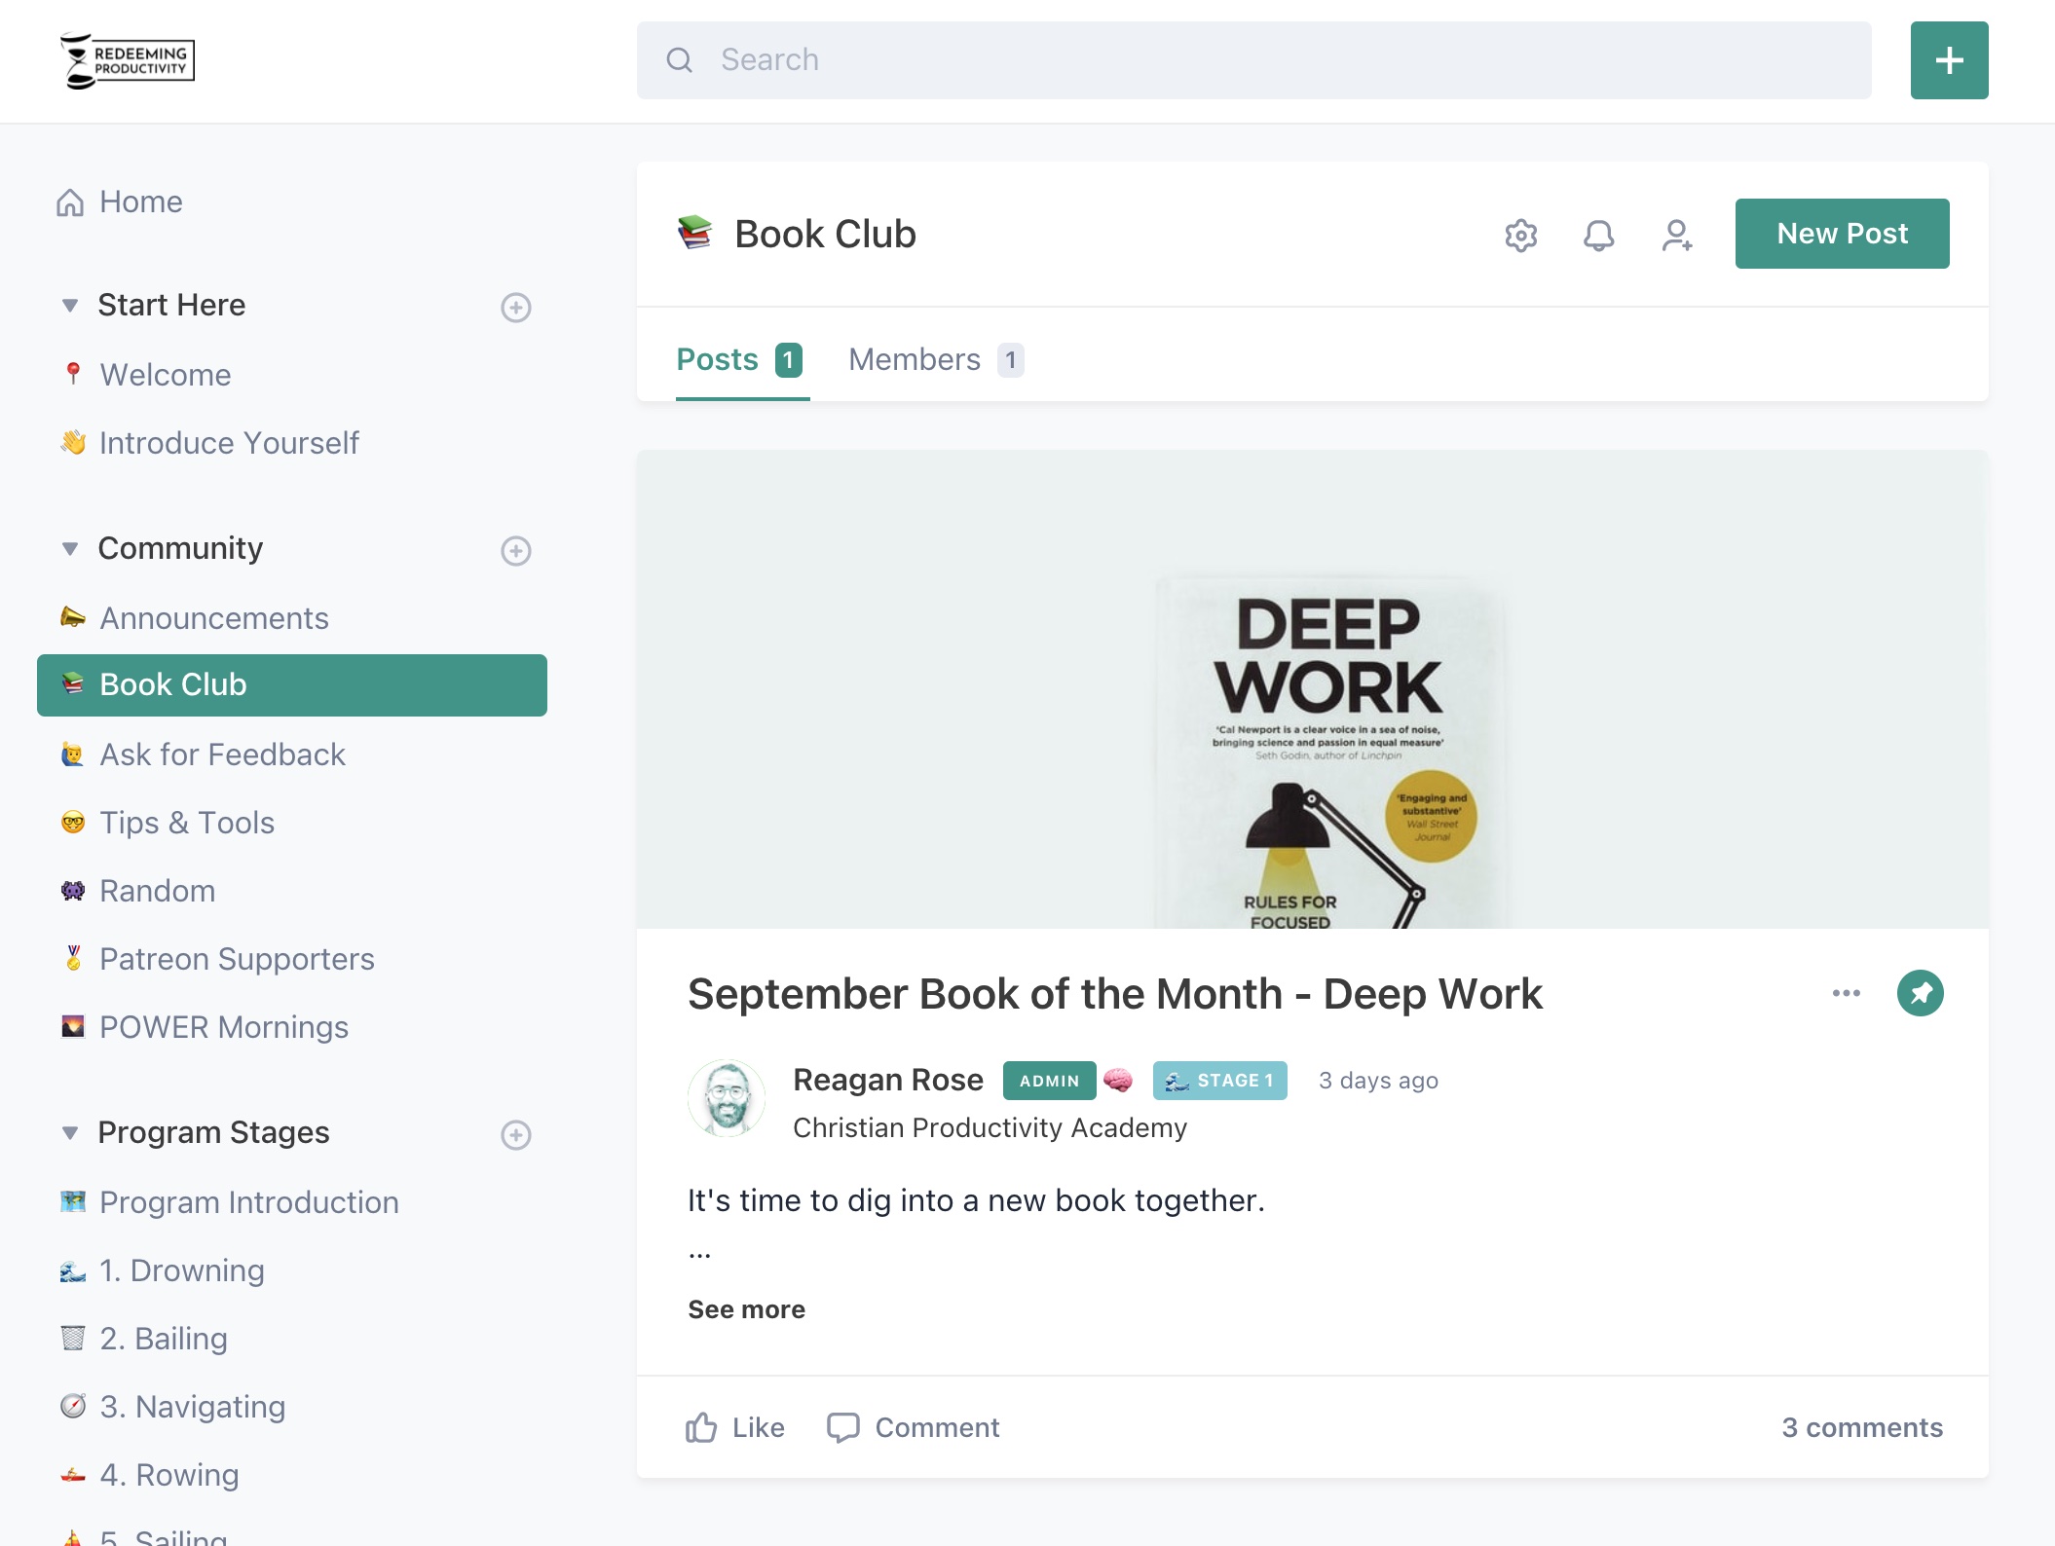Open Patreon Supporters space

[x=237, y=959]
